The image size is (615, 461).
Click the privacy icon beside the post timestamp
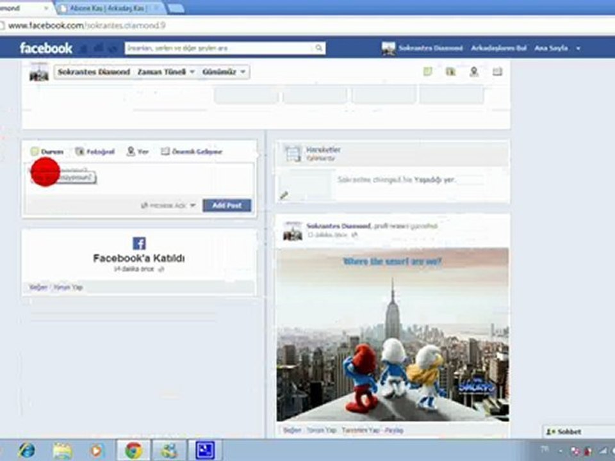(x=354, y=235)
